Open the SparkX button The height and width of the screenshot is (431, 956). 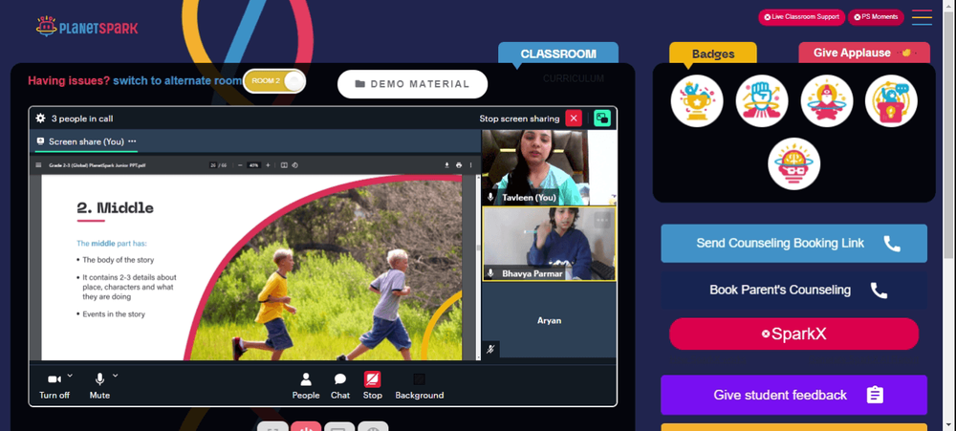pyautogui.click(x=793, y=334)
